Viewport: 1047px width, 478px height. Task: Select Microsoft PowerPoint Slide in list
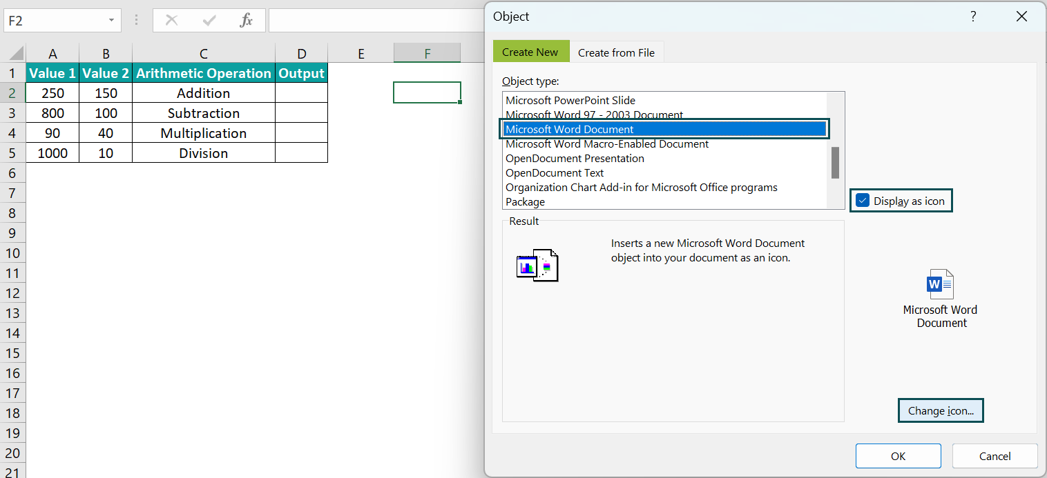point(665,100)
